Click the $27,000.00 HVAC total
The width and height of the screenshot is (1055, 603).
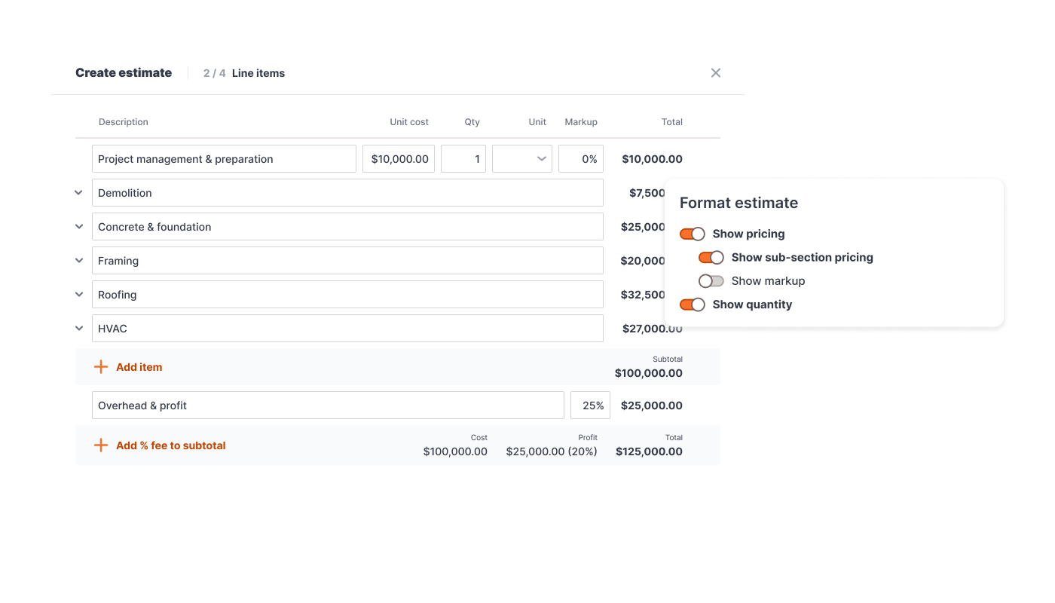tap(653, 329)
